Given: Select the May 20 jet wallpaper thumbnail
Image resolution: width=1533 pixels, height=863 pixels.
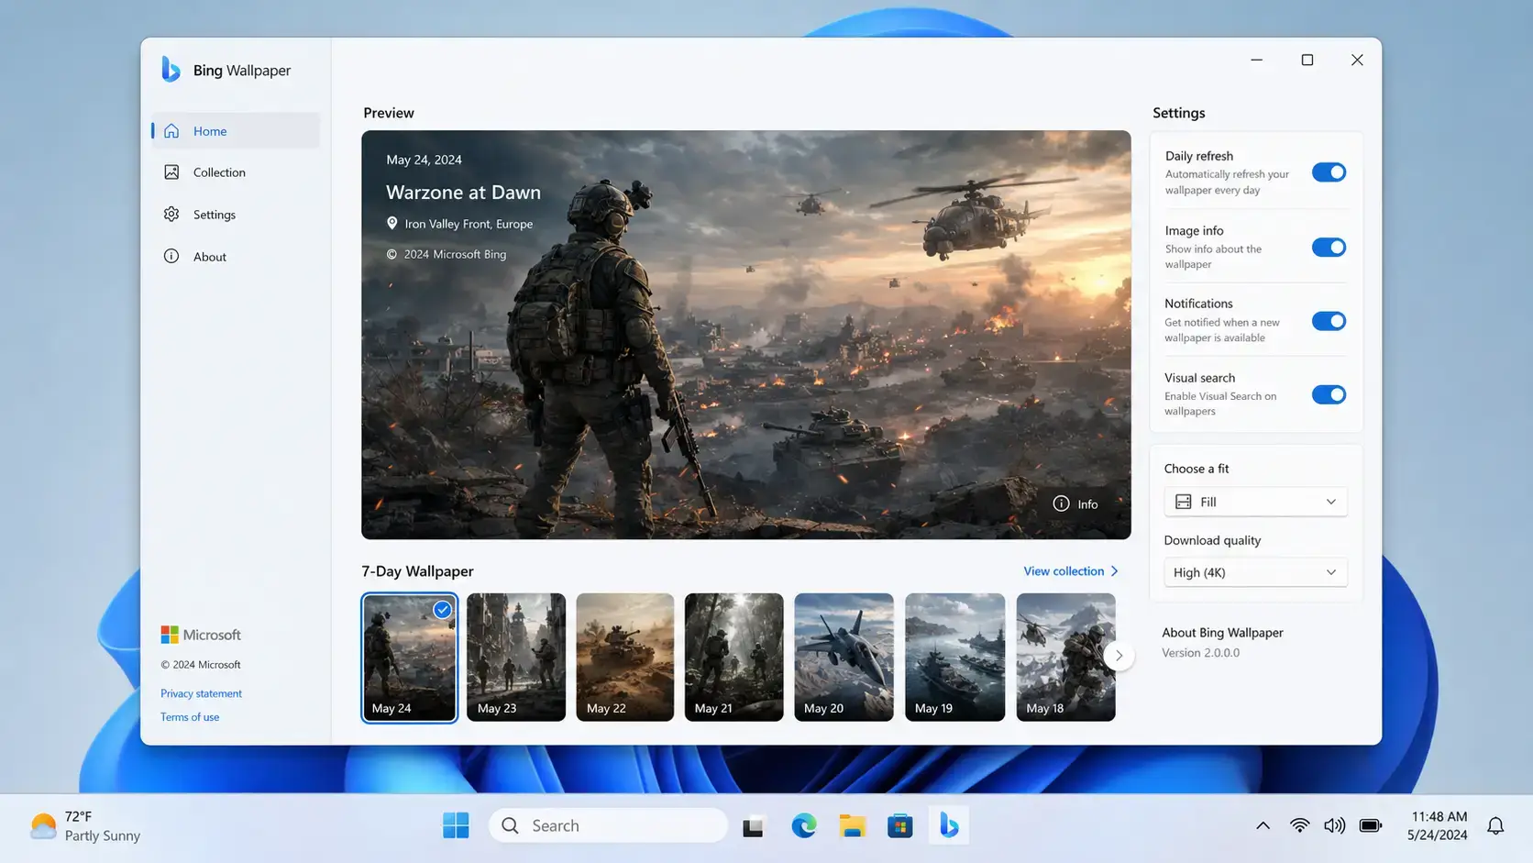Looking at the screenshot, I should [x=844, y=657].
